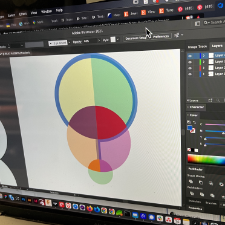The height and width of the screenshot is (225, 225).
Task: Click the white swatch in Color panel
Action: 196,150
